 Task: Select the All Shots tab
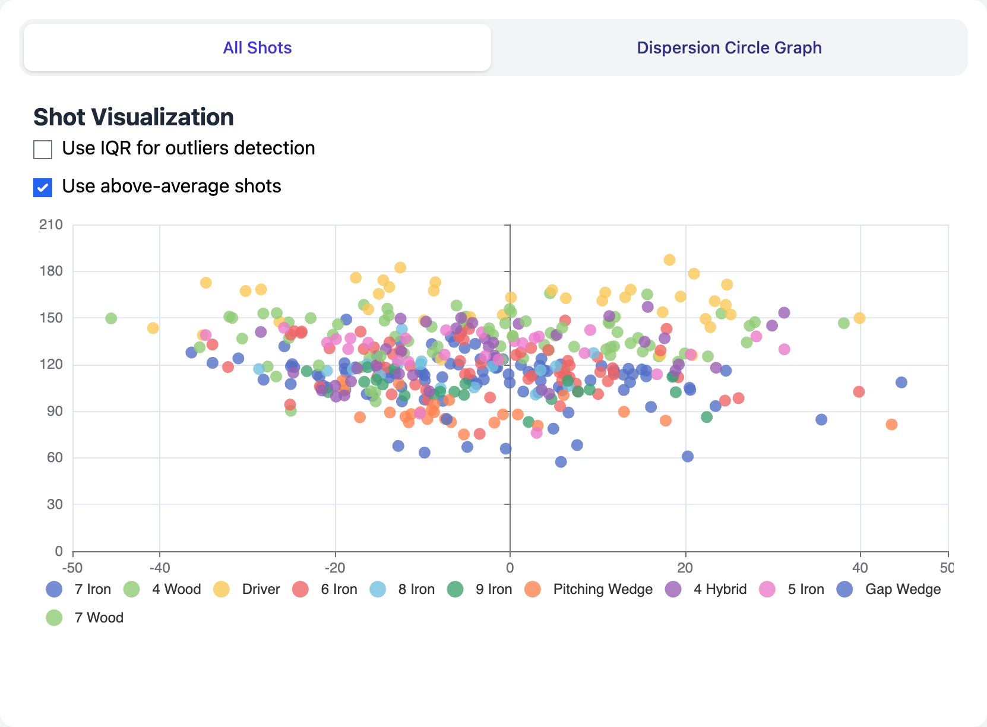click(x=257, y=47)
